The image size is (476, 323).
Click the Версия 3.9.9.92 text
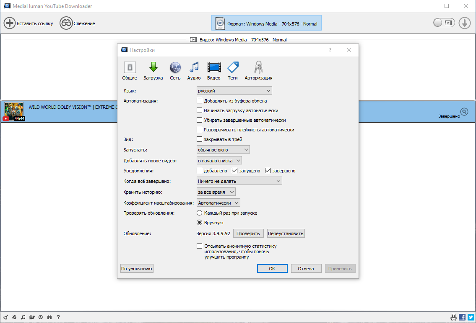(213, 233)
